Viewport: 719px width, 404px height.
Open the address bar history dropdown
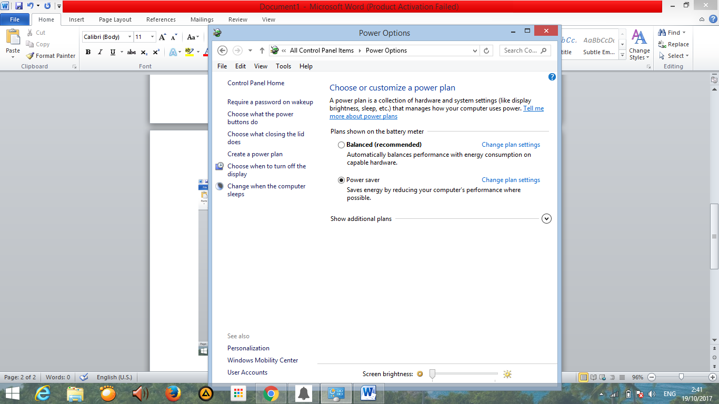pyautogui.click(x=475, y=50)
